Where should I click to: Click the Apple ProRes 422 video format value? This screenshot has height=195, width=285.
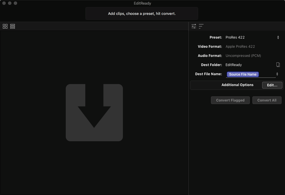240,47
